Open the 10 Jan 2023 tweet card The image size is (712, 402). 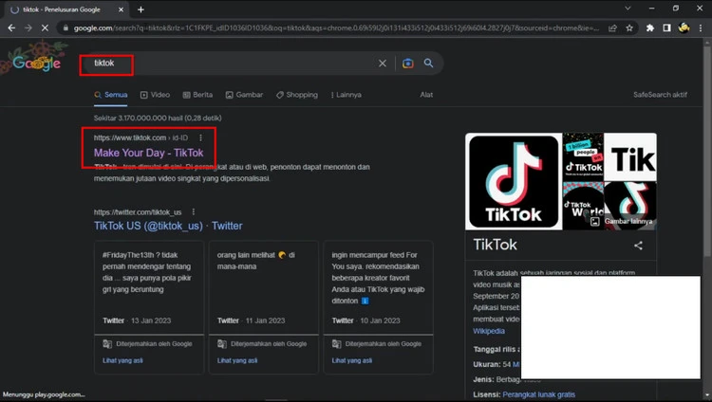[378, 287]
